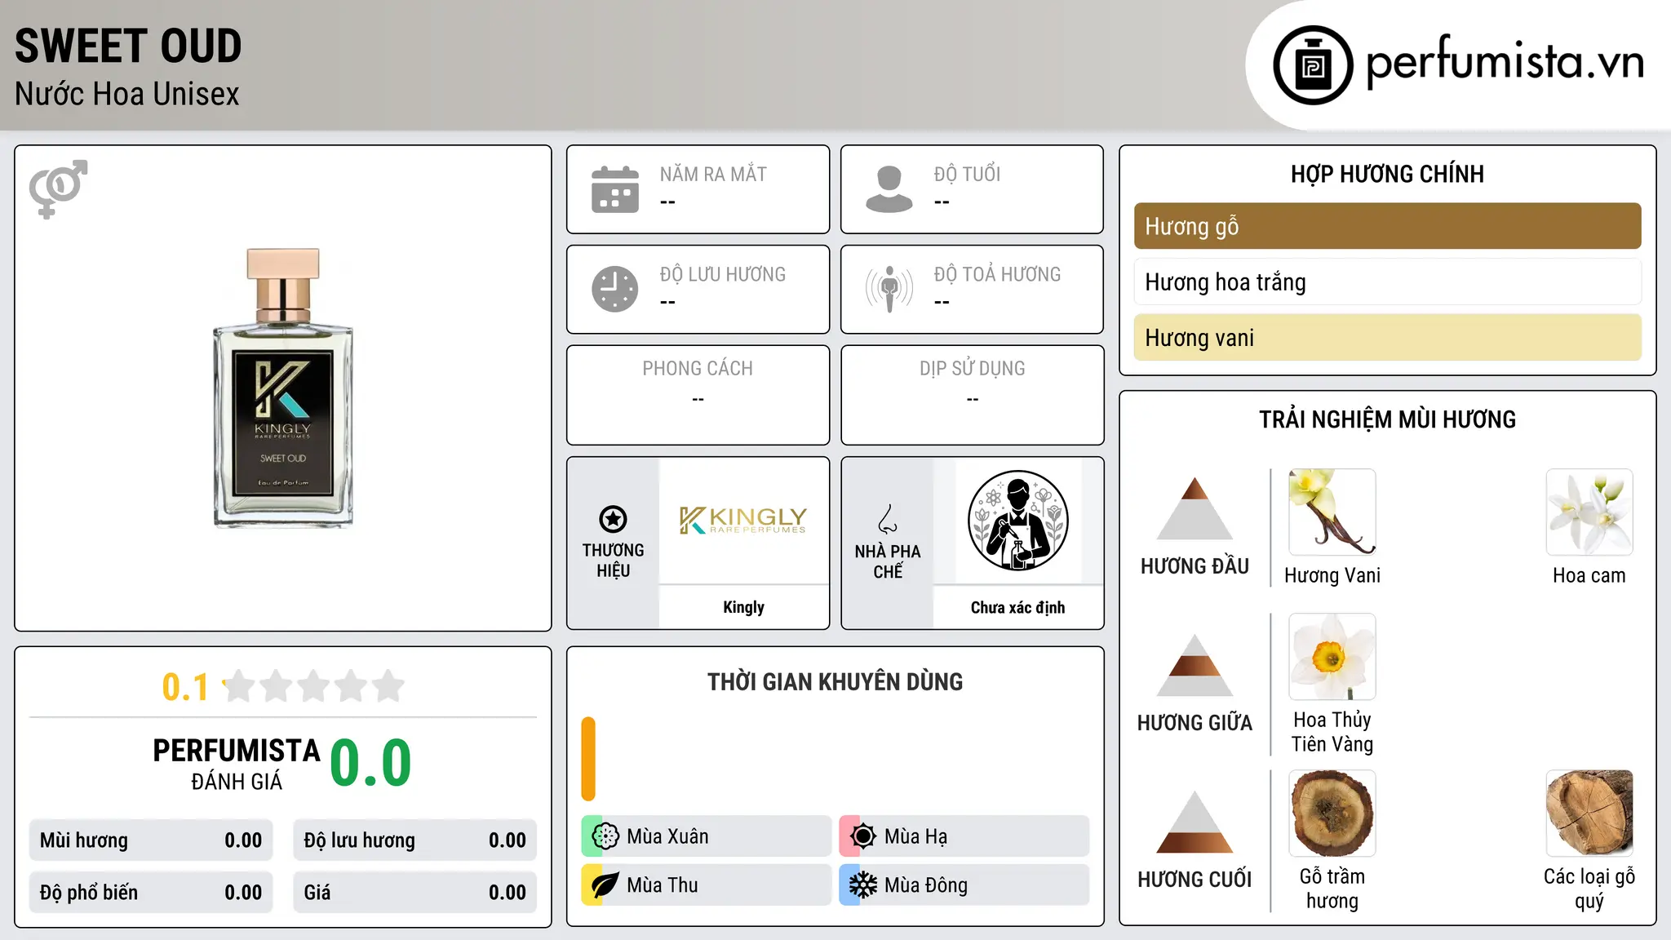The height and width of the screenshot is (940, 1671).
Task: Click the Hợp hương chính heading
Action: pos(1387,174)
